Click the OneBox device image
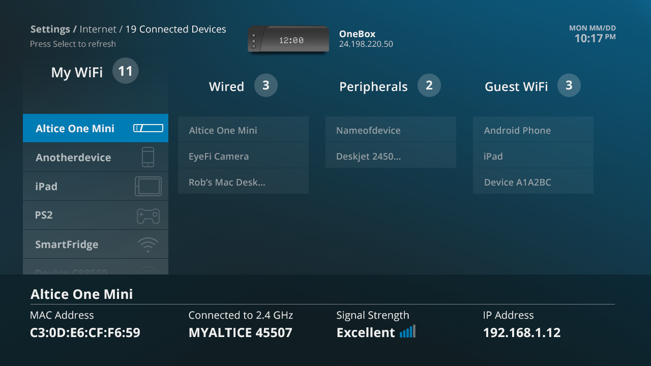 (x=288, y=39)
